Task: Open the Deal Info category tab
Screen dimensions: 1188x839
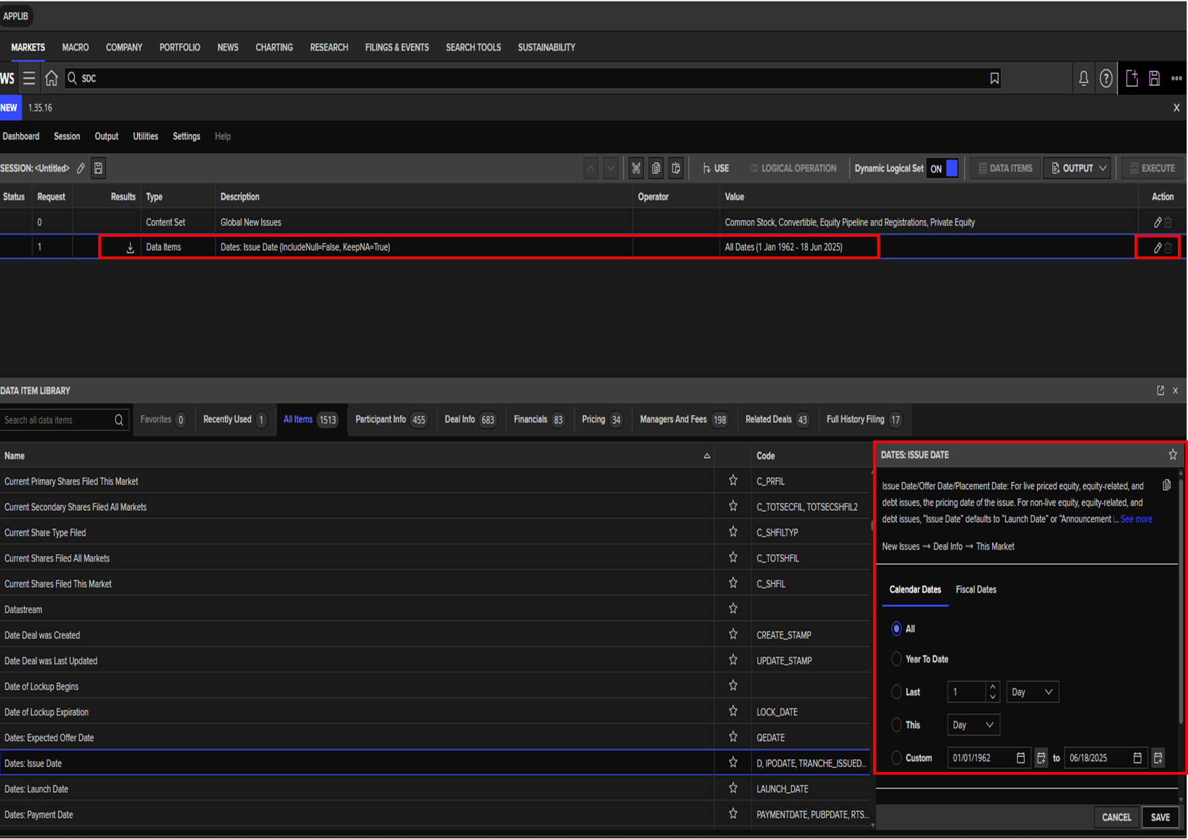Action: tap(469, 419)
